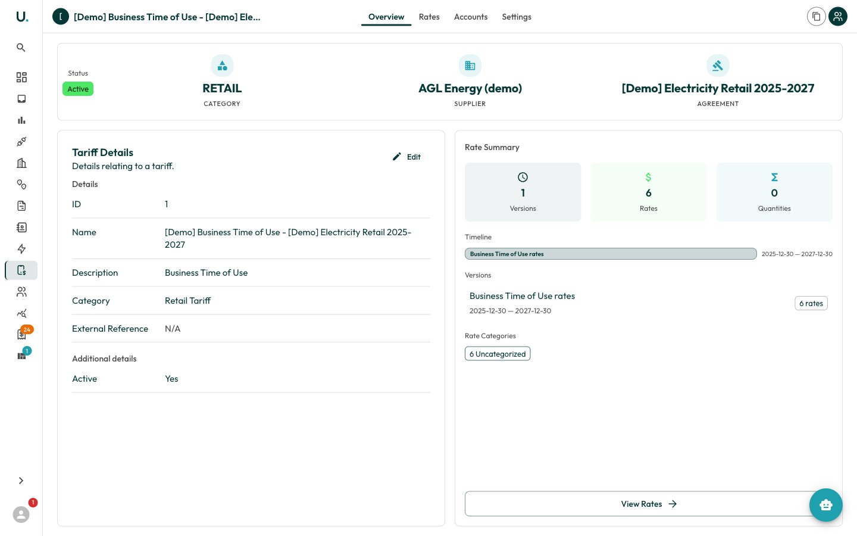Click the 6 Uncategorized category chip
Screen dimensions: 857x536
point(498,354)
